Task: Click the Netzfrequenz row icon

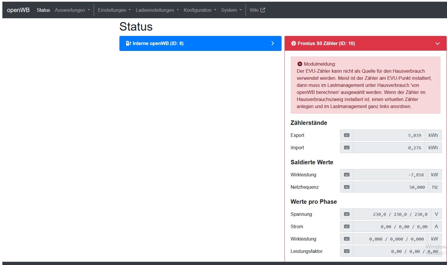Action: click(347, 187)
